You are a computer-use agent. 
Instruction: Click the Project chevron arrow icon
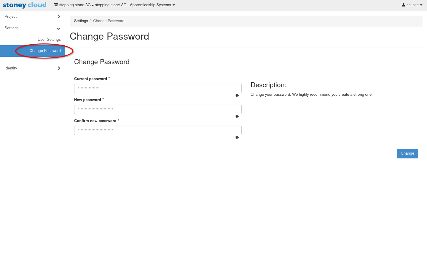coord(59,17)
